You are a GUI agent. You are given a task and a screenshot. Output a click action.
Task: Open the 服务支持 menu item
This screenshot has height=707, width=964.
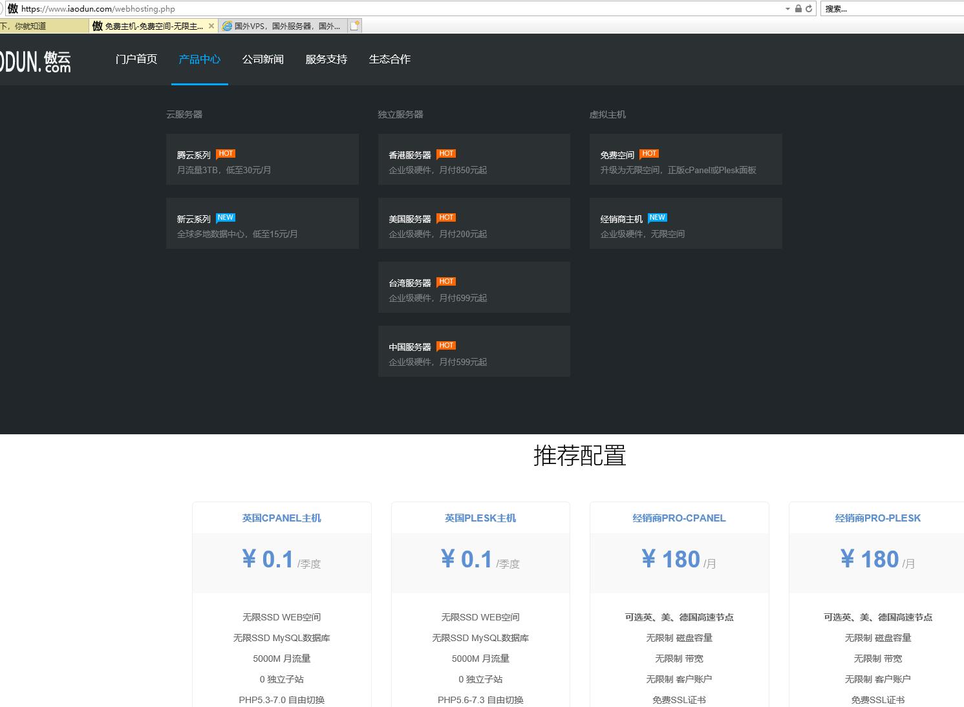click(x=326, y=59)
